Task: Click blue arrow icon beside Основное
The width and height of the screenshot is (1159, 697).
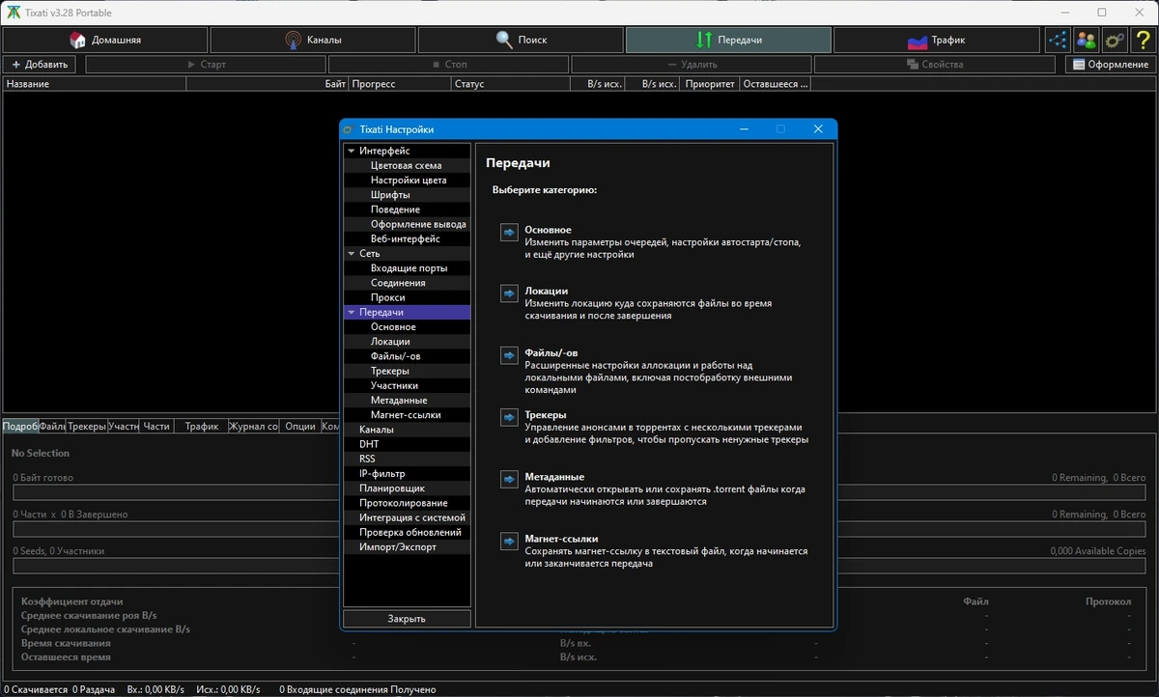Action: pos(509,233)
